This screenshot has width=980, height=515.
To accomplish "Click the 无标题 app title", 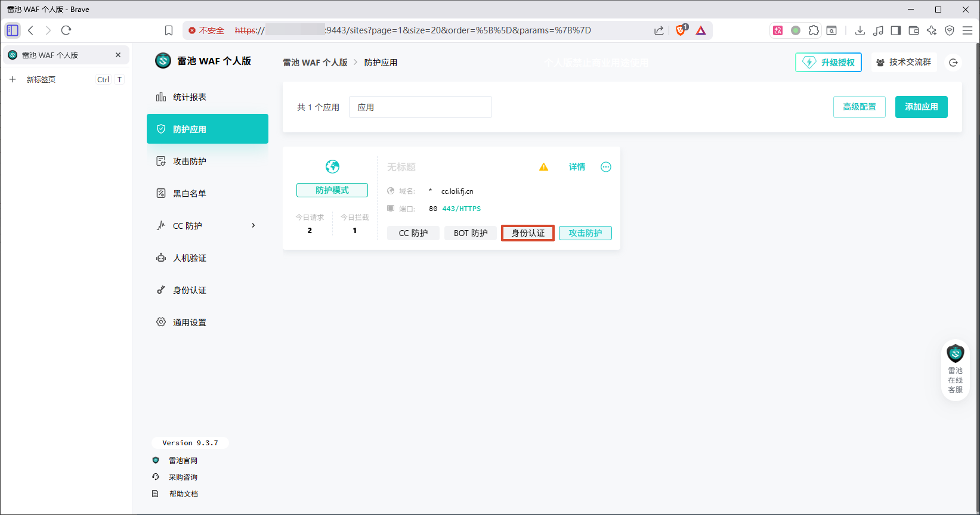I will pyautogui.click(x=401, y=167).
